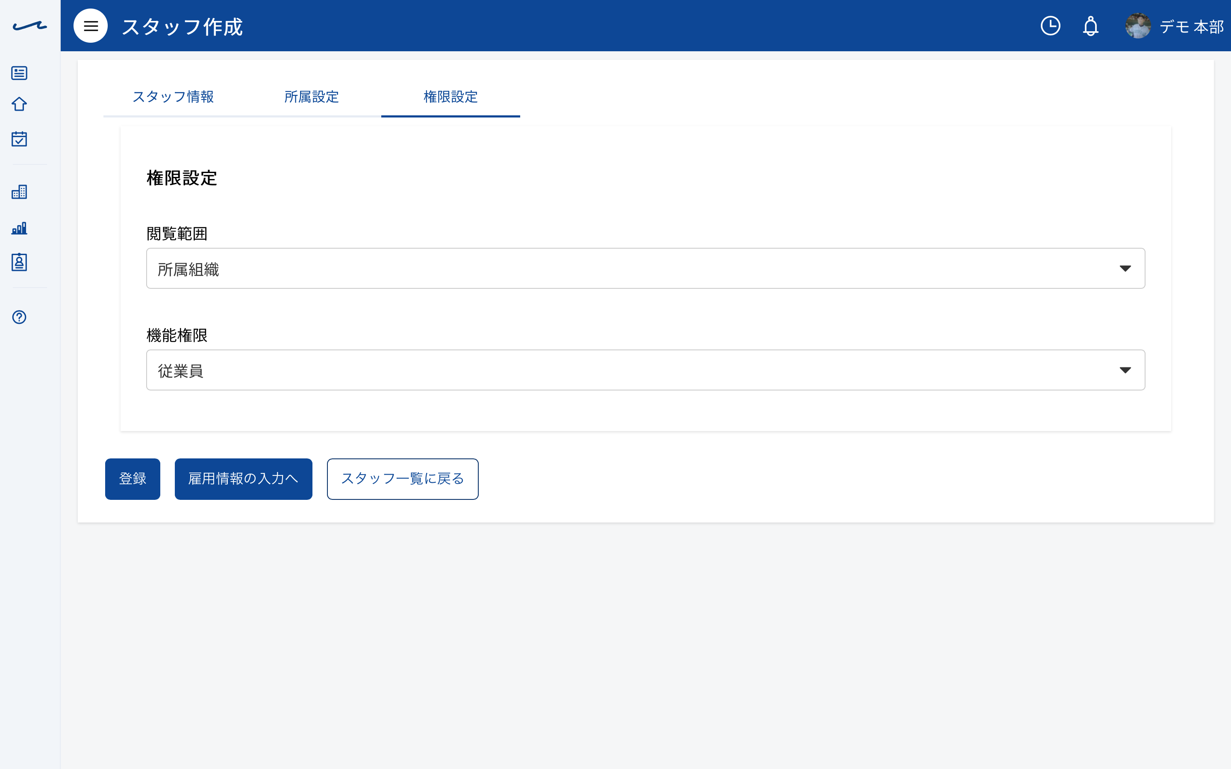Open the staff ID badge icon
Image resolution: width=1231 pixels, height=769 pixels.
[19, 262]
